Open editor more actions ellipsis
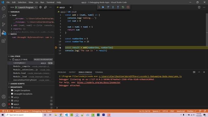This screenshot has width=208, height=117. pyautogui.click(x=204, y=7)
